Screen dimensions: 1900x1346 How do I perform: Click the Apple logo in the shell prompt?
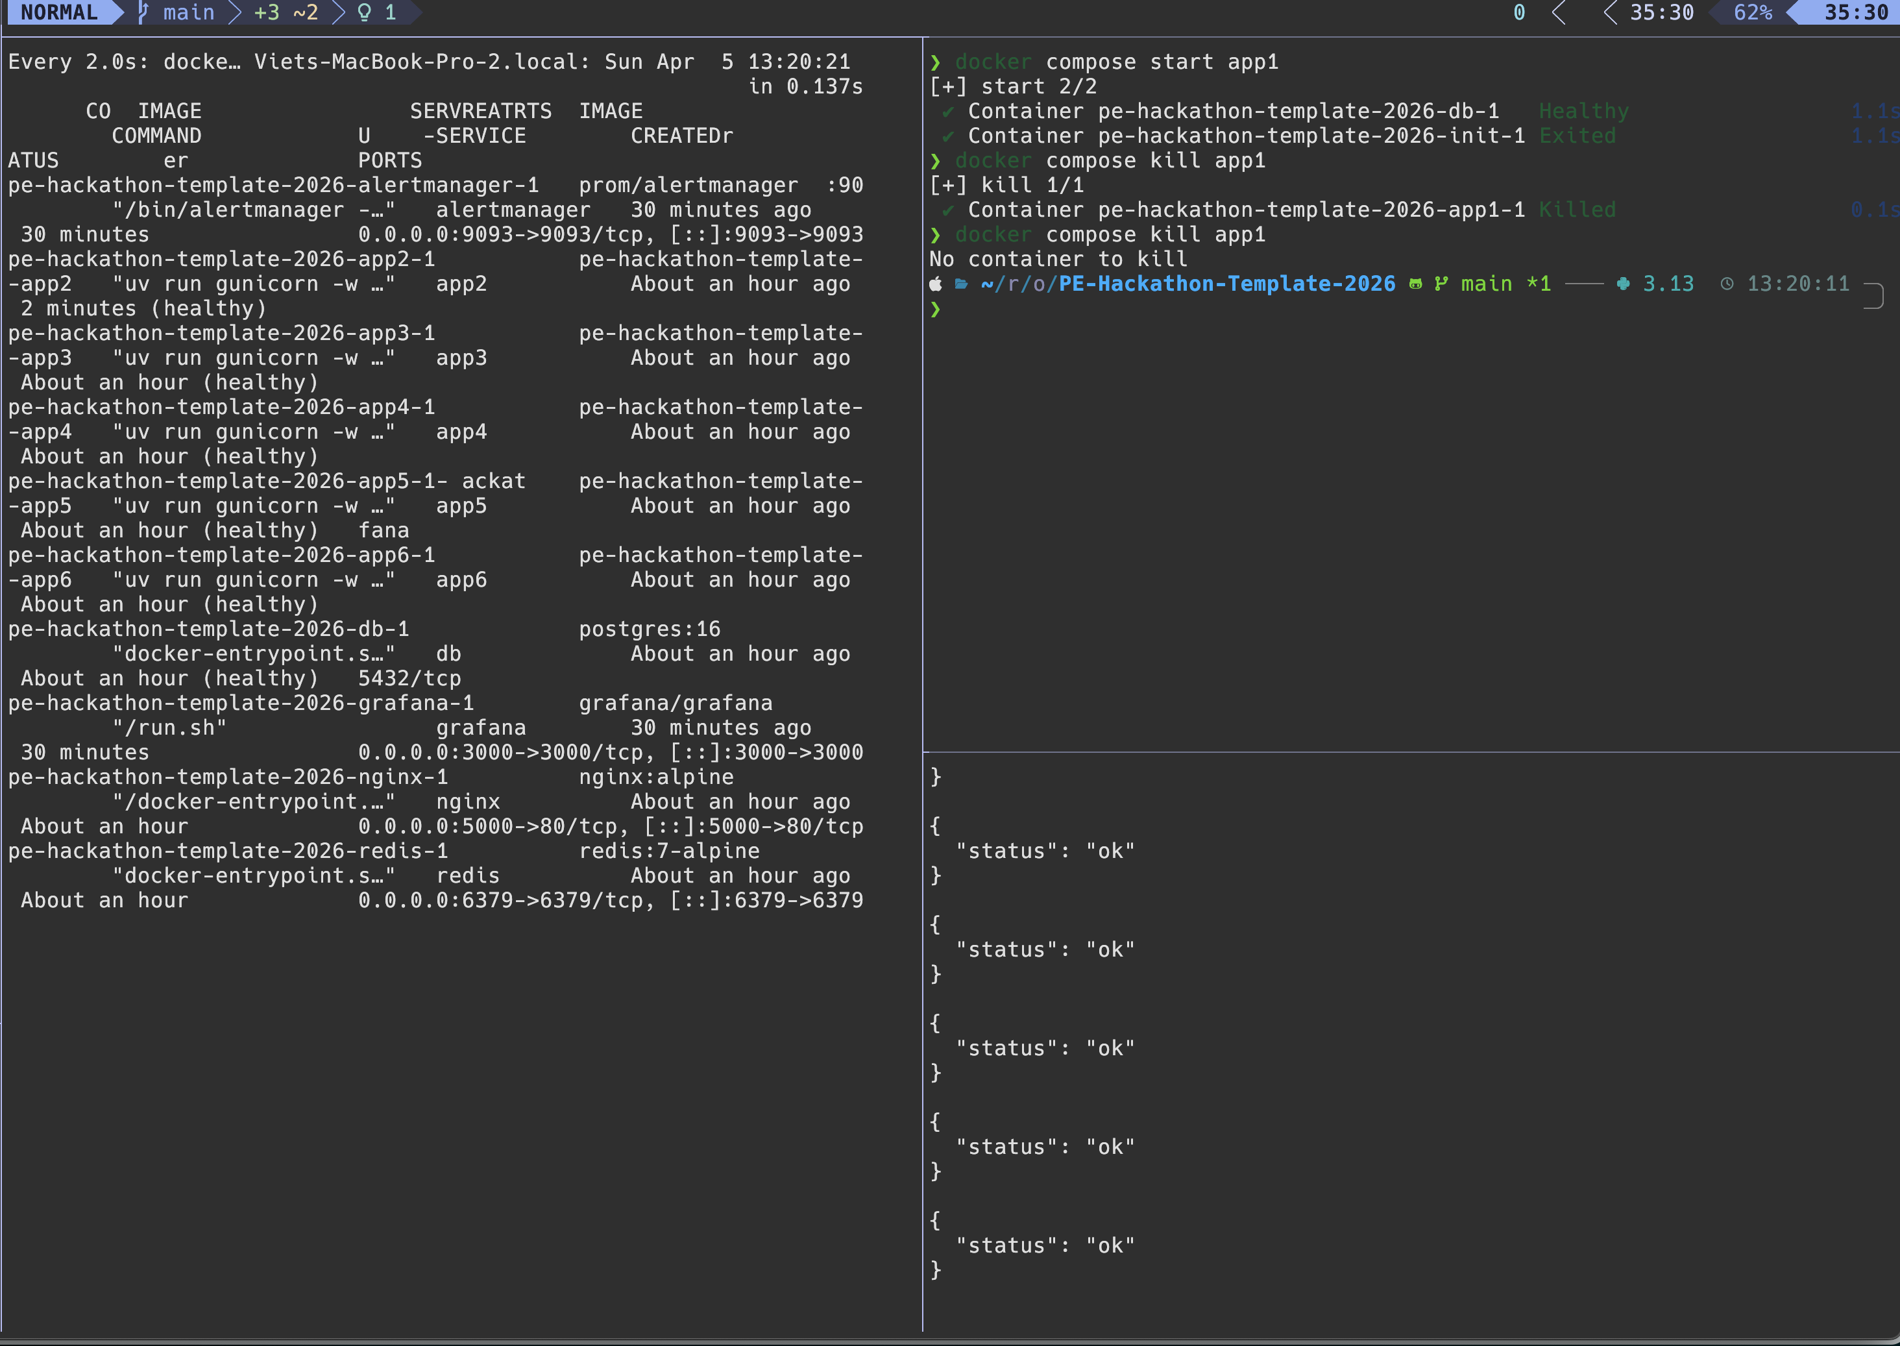click(936, 284)
